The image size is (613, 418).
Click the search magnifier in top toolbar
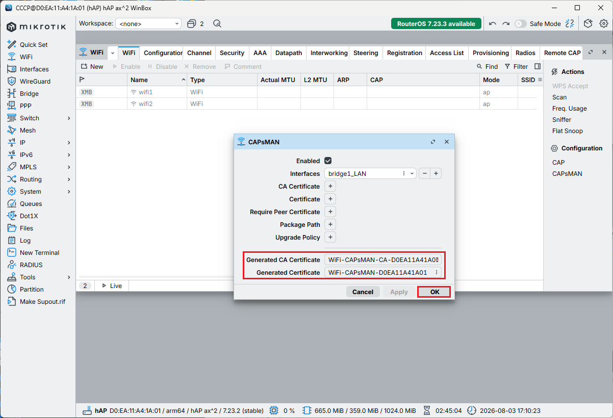(217, 23)
